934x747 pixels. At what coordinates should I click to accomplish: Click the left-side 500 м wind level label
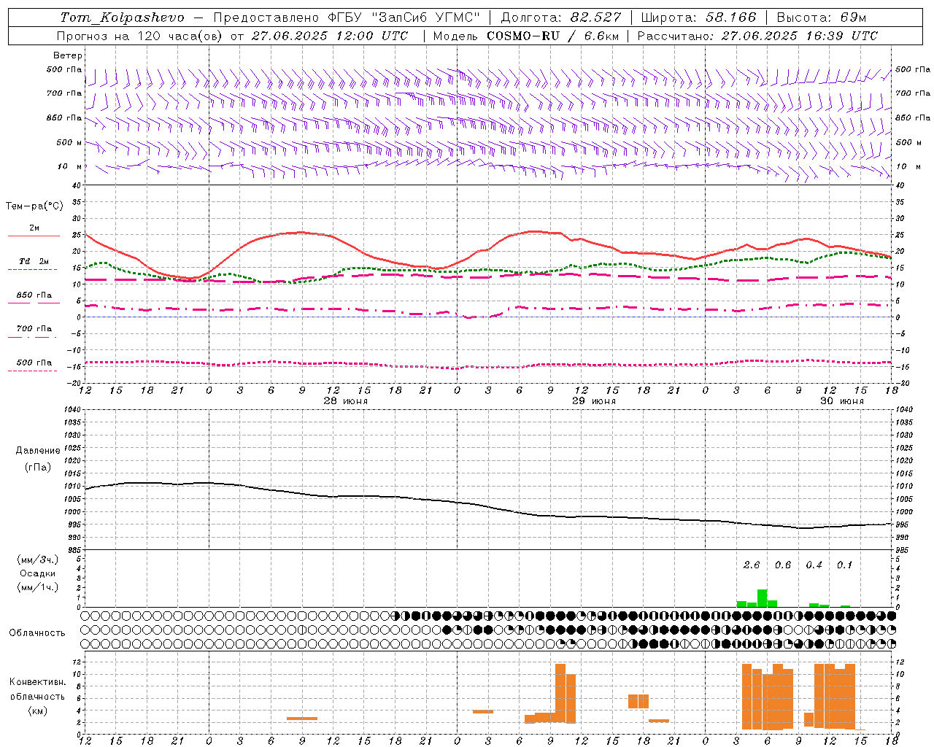69,142
